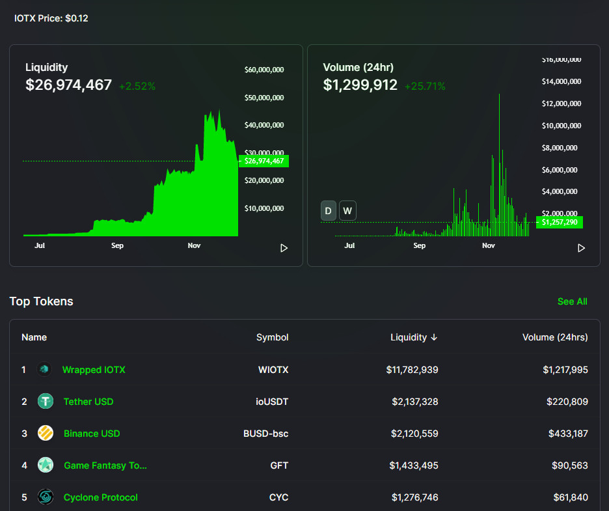Click the WIOTX symbol cell

273,370
